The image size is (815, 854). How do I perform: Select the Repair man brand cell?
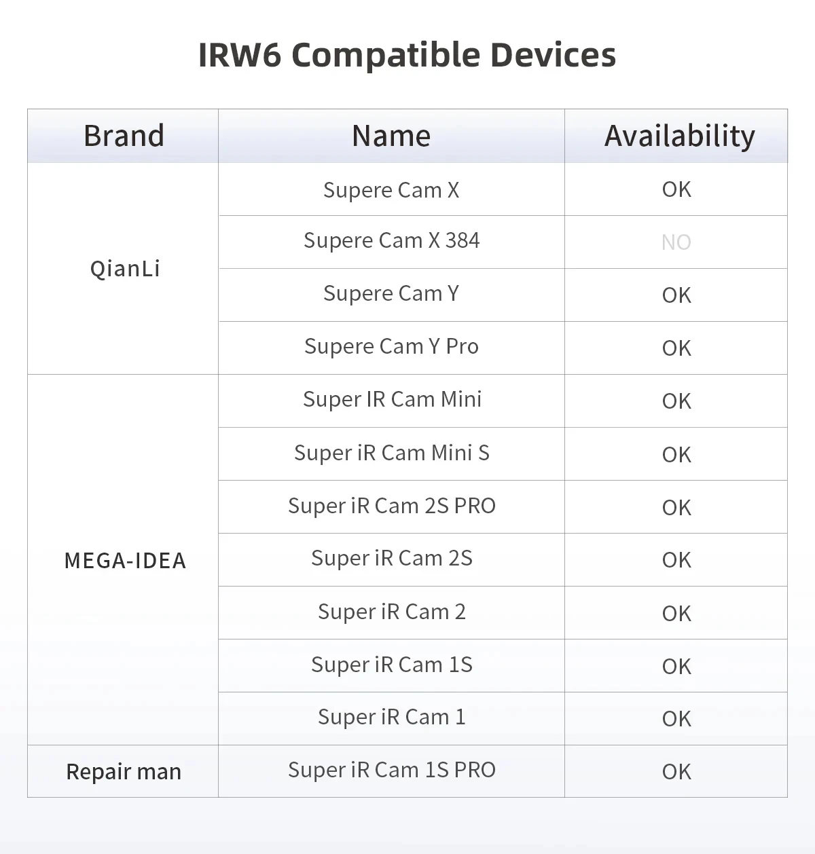pos(124,772)
